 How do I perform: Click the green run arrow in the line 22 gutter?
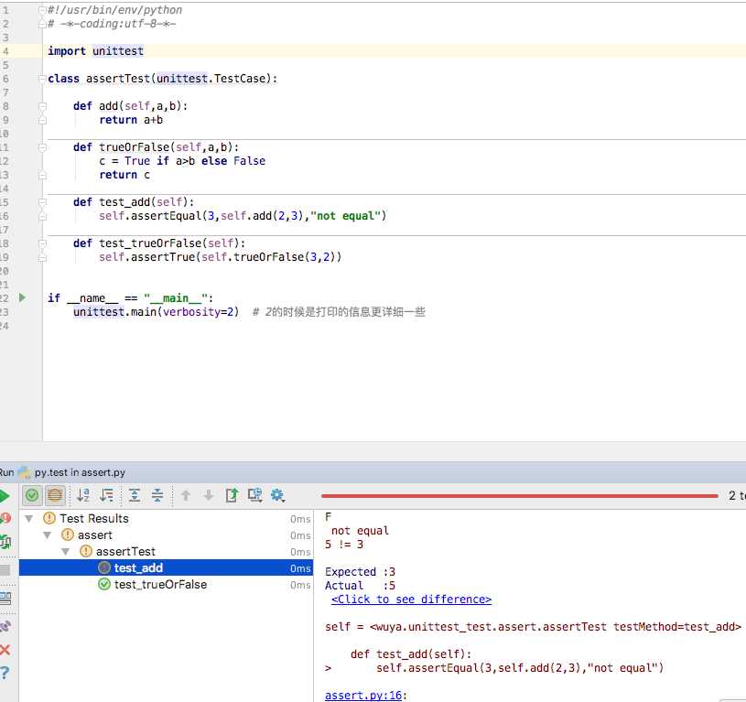(x=22, y=297)
